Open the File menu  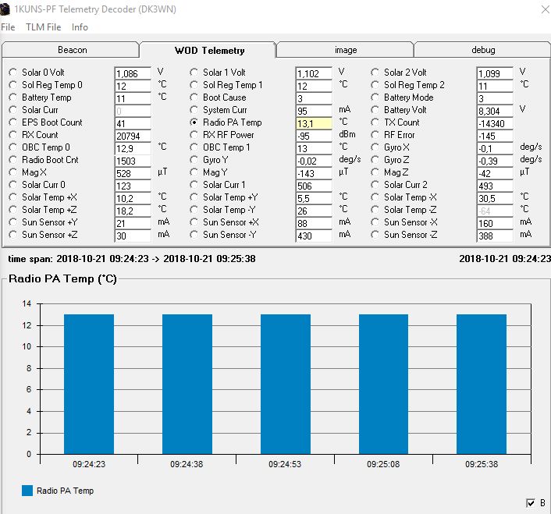pos(8,27)
